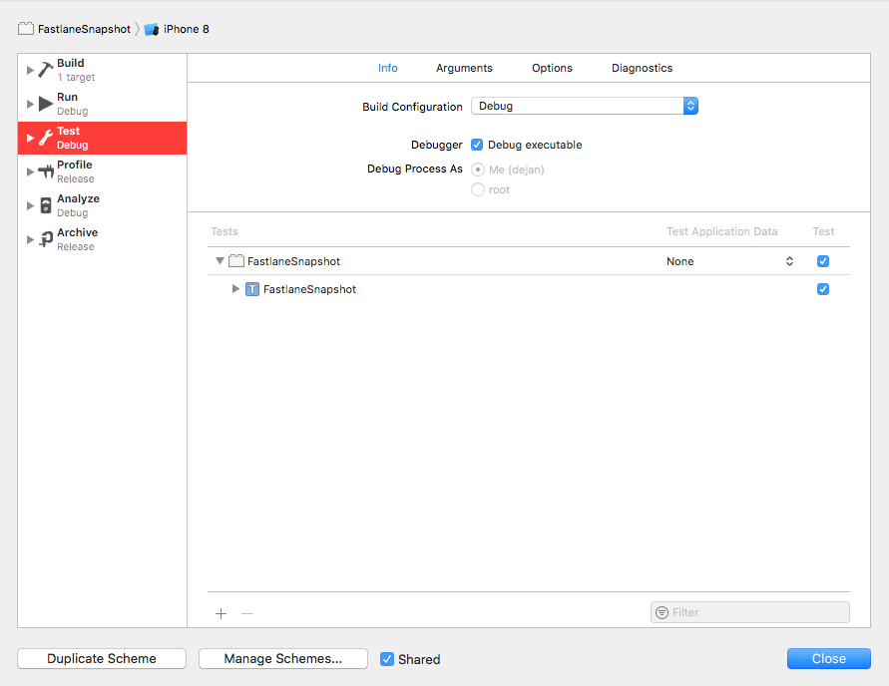This screenshot has height=686, width=889.
Task: Click the Build hammer icon in sidebar
Action: click(46, 70)
